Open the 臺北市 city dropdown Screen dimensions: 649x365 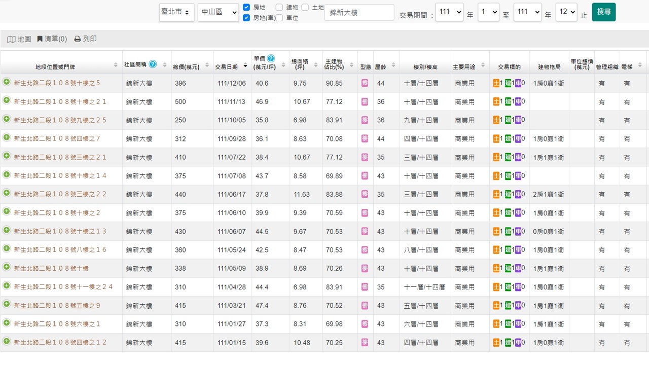[x=176, y=12]
